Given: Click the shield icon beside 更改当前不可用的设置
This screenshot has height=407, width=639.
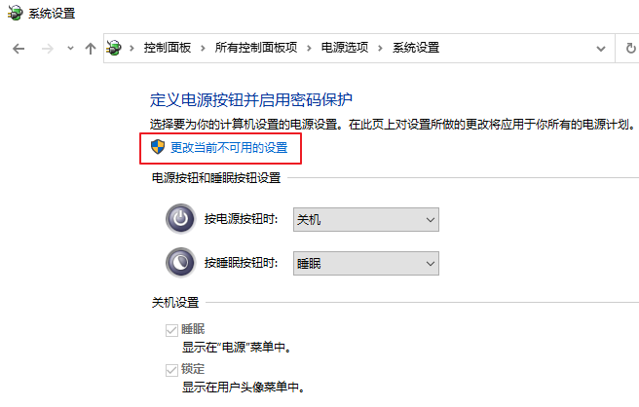Looking at the screenshot, I should (x=159, y=147).
